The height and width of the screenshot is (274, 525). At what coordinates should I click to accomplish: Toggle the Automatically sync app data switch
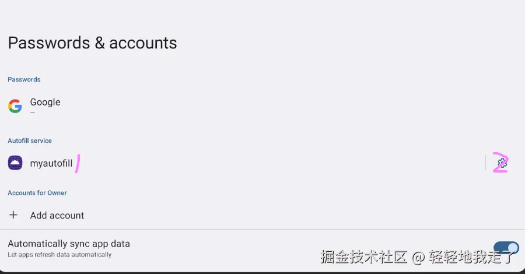[x=506, y=248]
